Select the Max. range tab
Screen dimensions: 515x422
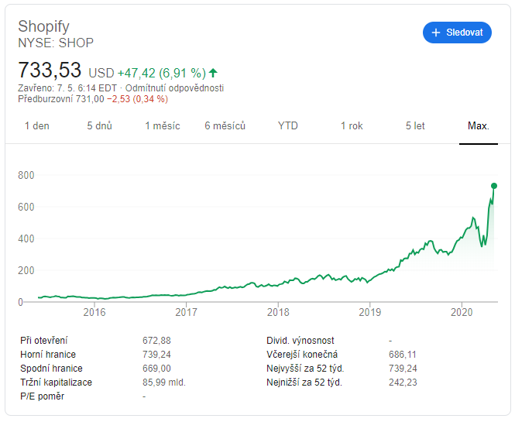(x=479, y=125)
